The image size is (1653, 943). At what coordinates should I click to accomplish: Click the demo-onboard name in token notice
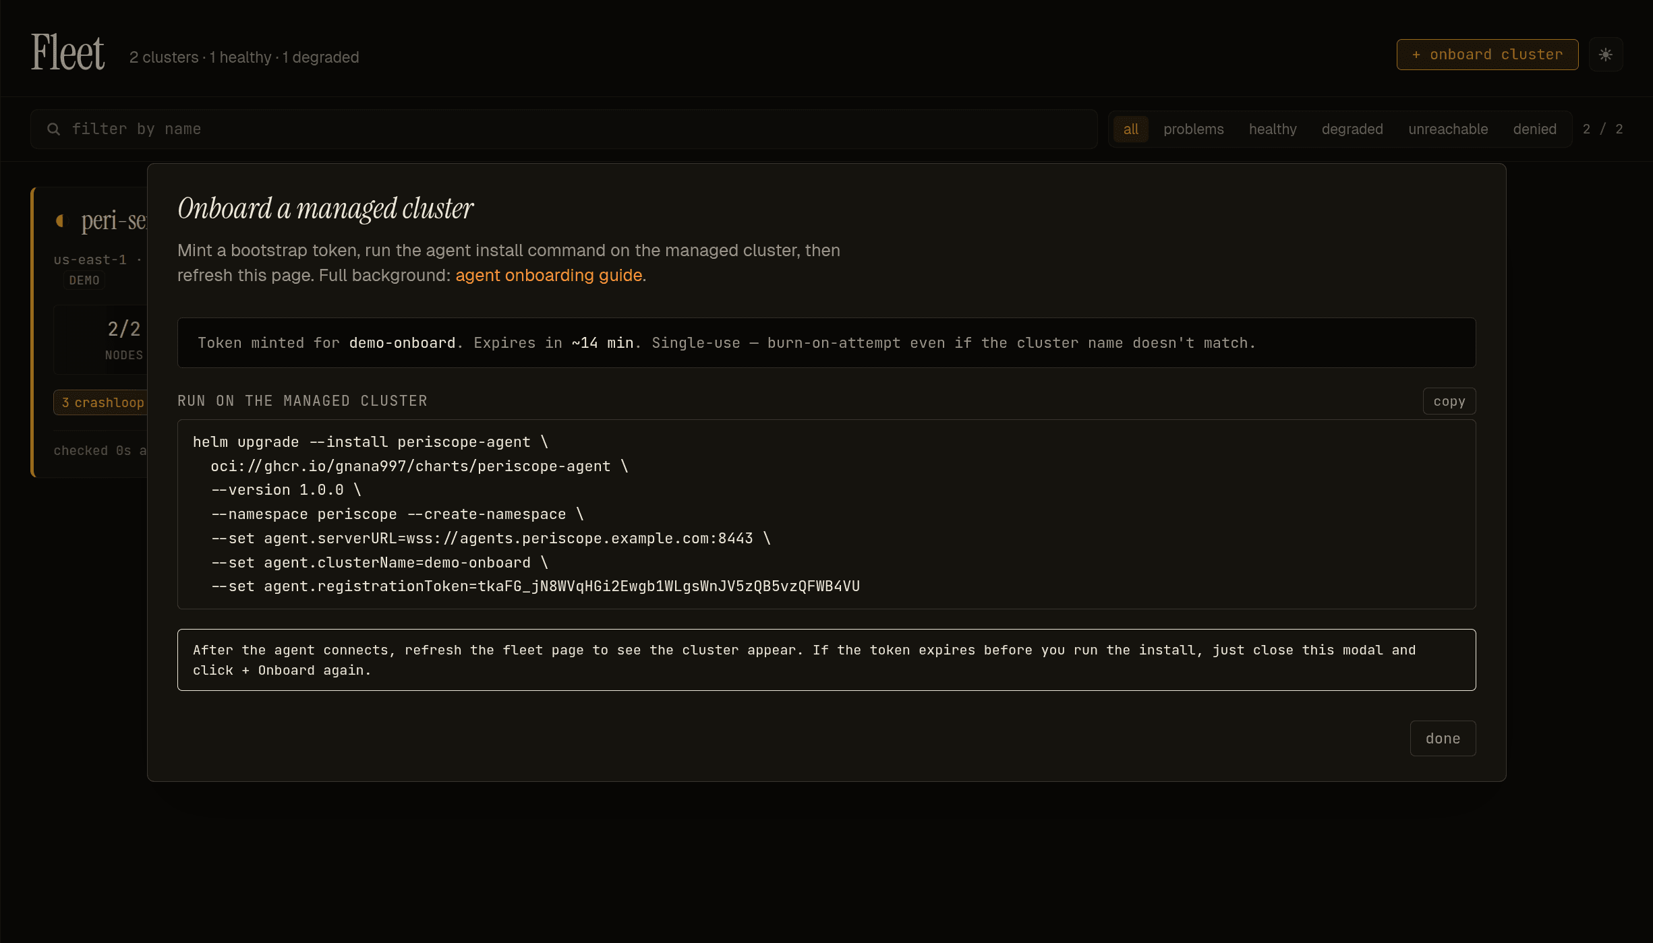tap(402, 343)
